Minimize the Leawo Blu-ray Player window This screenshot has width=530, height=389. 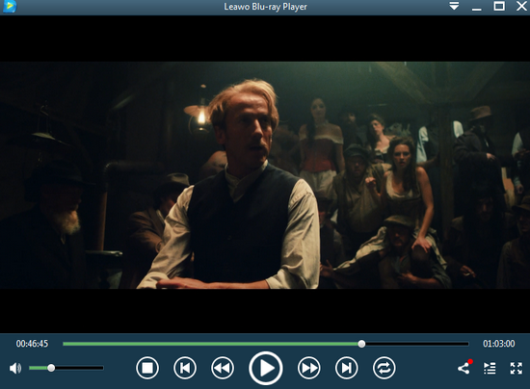[x=477, y=9]
